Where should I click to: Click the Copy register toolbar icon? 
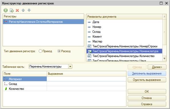pyautogui.click(x=12, y=10)
